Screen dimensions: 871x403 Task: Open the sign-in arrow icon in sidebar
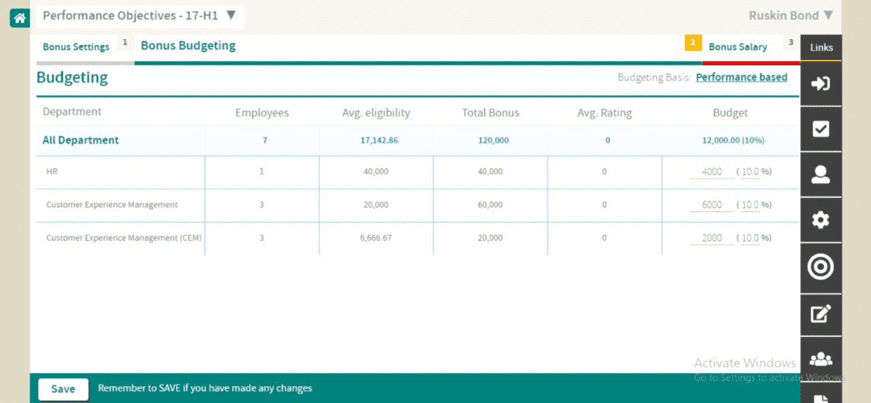click(821, 84)
